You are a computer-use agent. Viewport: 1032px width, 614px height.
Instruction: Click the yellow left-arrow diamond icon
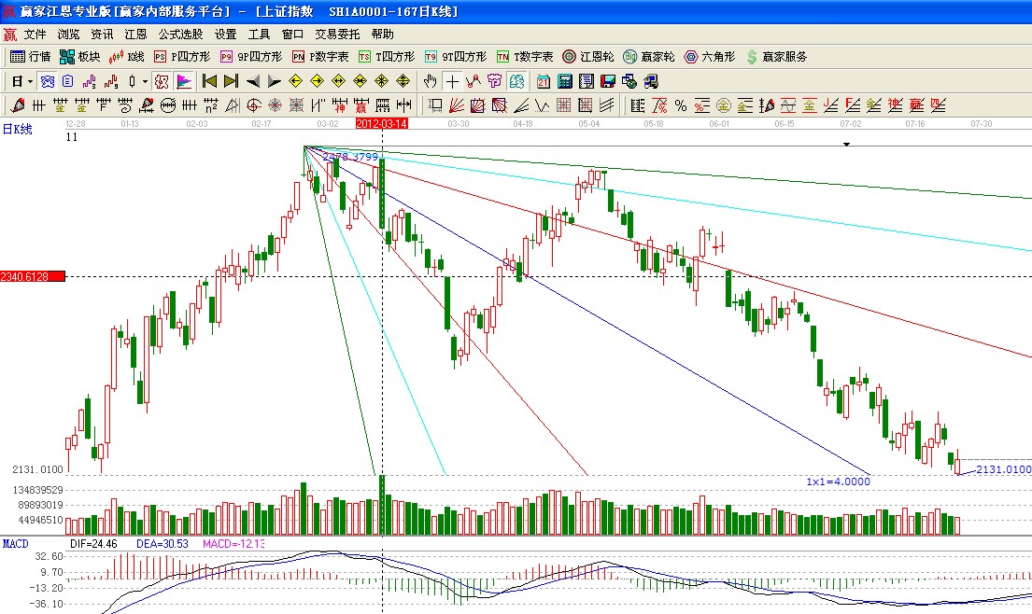pos(295,81)
